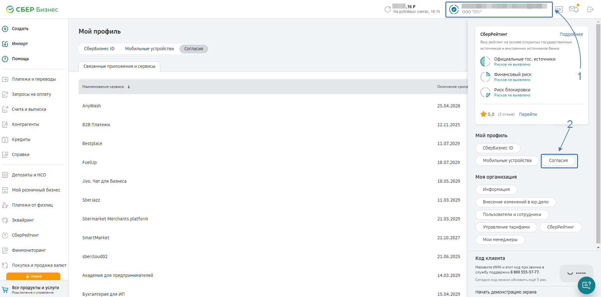Select the AnyWash service row
This screenshot has height=297, width=601.
273,106
